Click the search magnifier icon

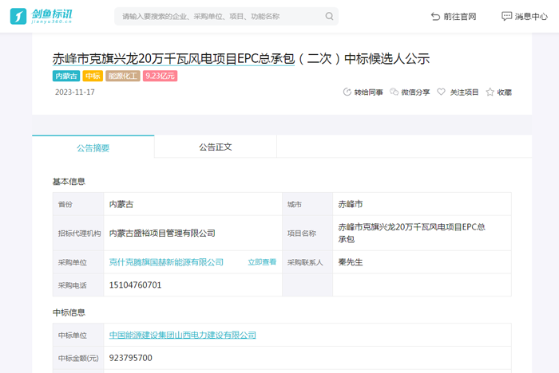329,16
